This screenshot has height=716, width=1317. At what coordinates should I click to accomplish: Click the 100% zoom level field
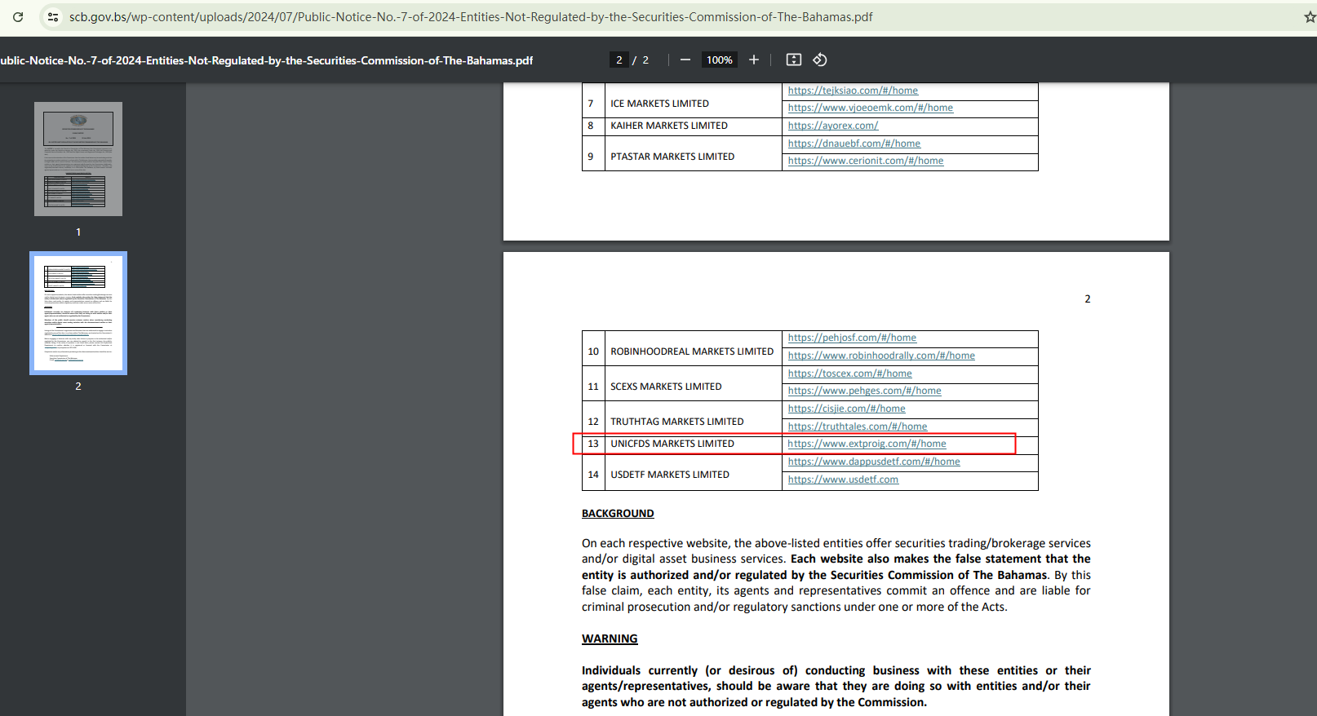(719, 60)
